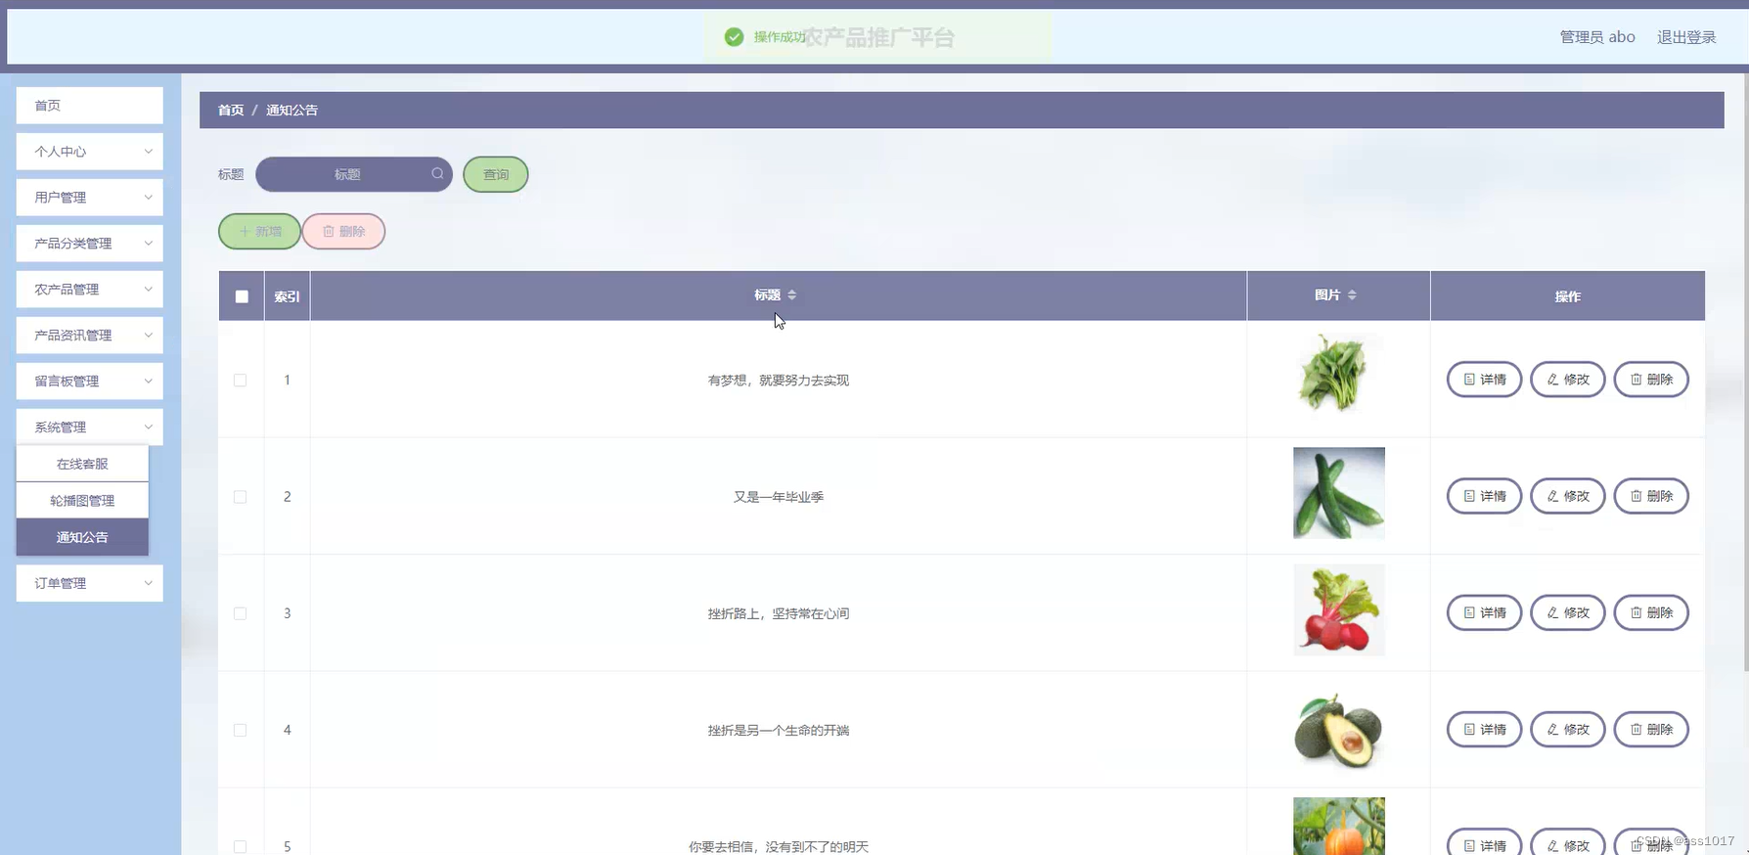Click 退出登录 to log out
Screen dimensions: 1749x855
[x=1686, y=37]
